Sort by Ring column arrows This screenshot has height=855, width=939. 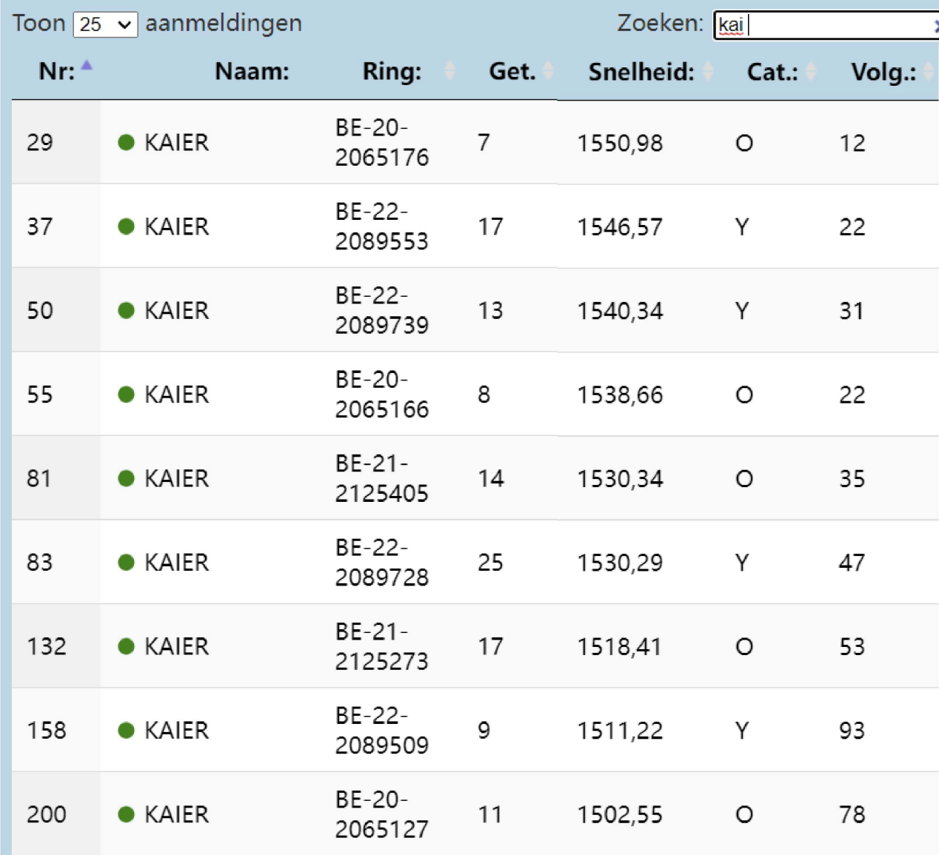point(450,71)
